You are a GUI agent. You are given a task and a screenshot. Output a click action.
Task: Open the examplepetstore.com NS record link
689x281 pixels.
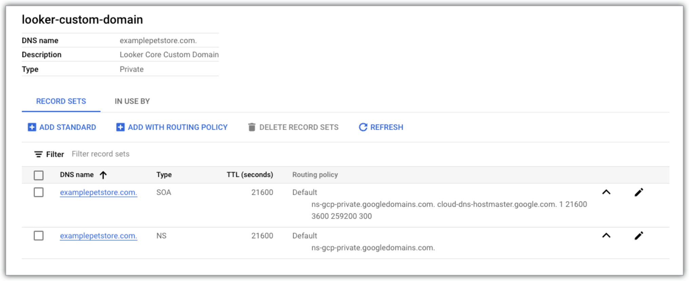click(x=98, y=236)
